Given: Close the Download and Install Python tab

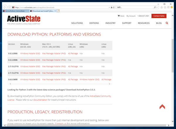Looking at the screenshot, I should pos(55,11).
